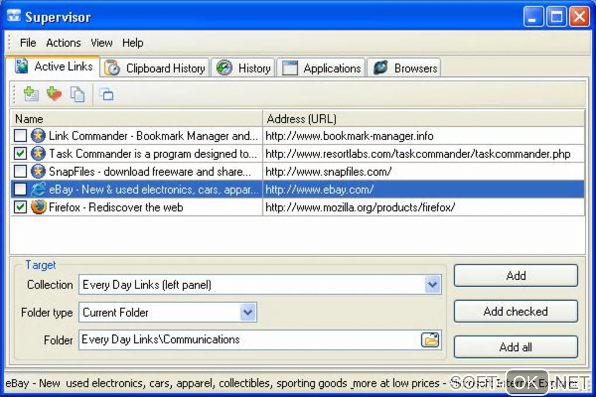The width and height of the screenshot is (596, 397).
Task: Click the add link toolbar icon
Action: pos(31,94)
